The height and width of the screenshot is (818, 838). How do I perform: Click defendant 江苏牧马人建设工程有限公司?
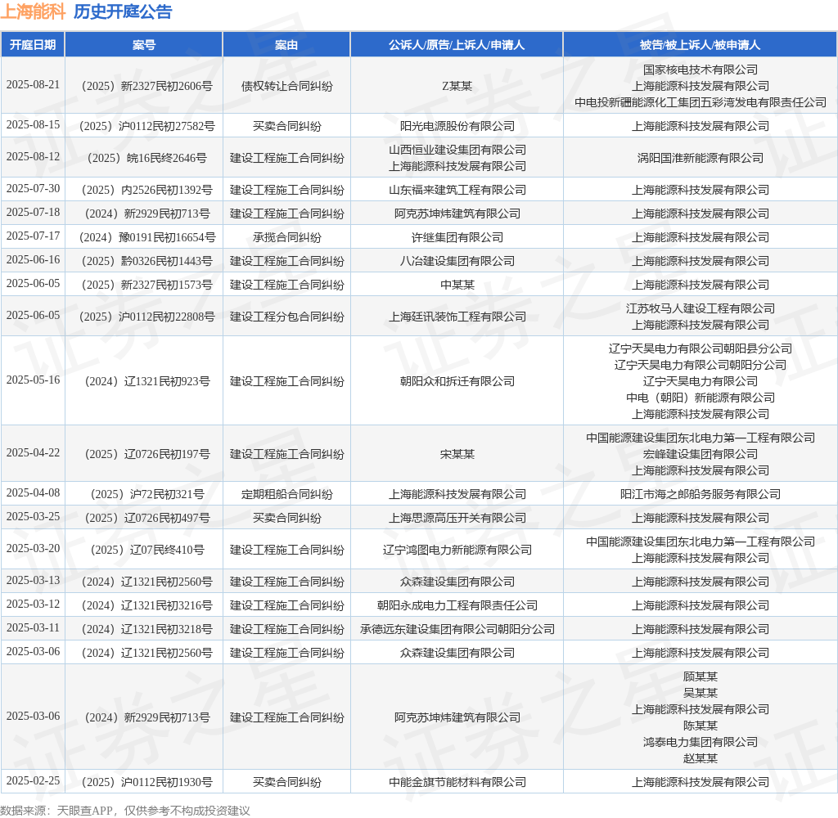pos(701,308)
